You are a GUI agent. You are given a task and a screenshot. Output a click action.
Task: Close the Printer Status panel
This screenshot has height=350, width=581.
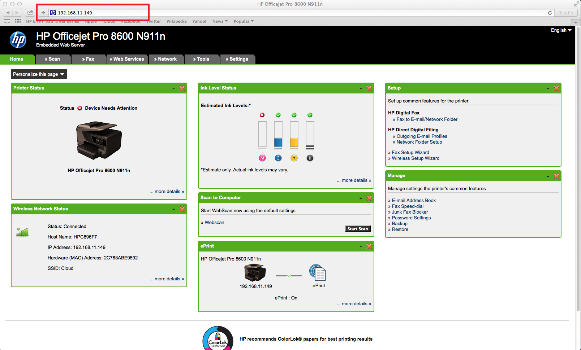(x=182, y=88)
